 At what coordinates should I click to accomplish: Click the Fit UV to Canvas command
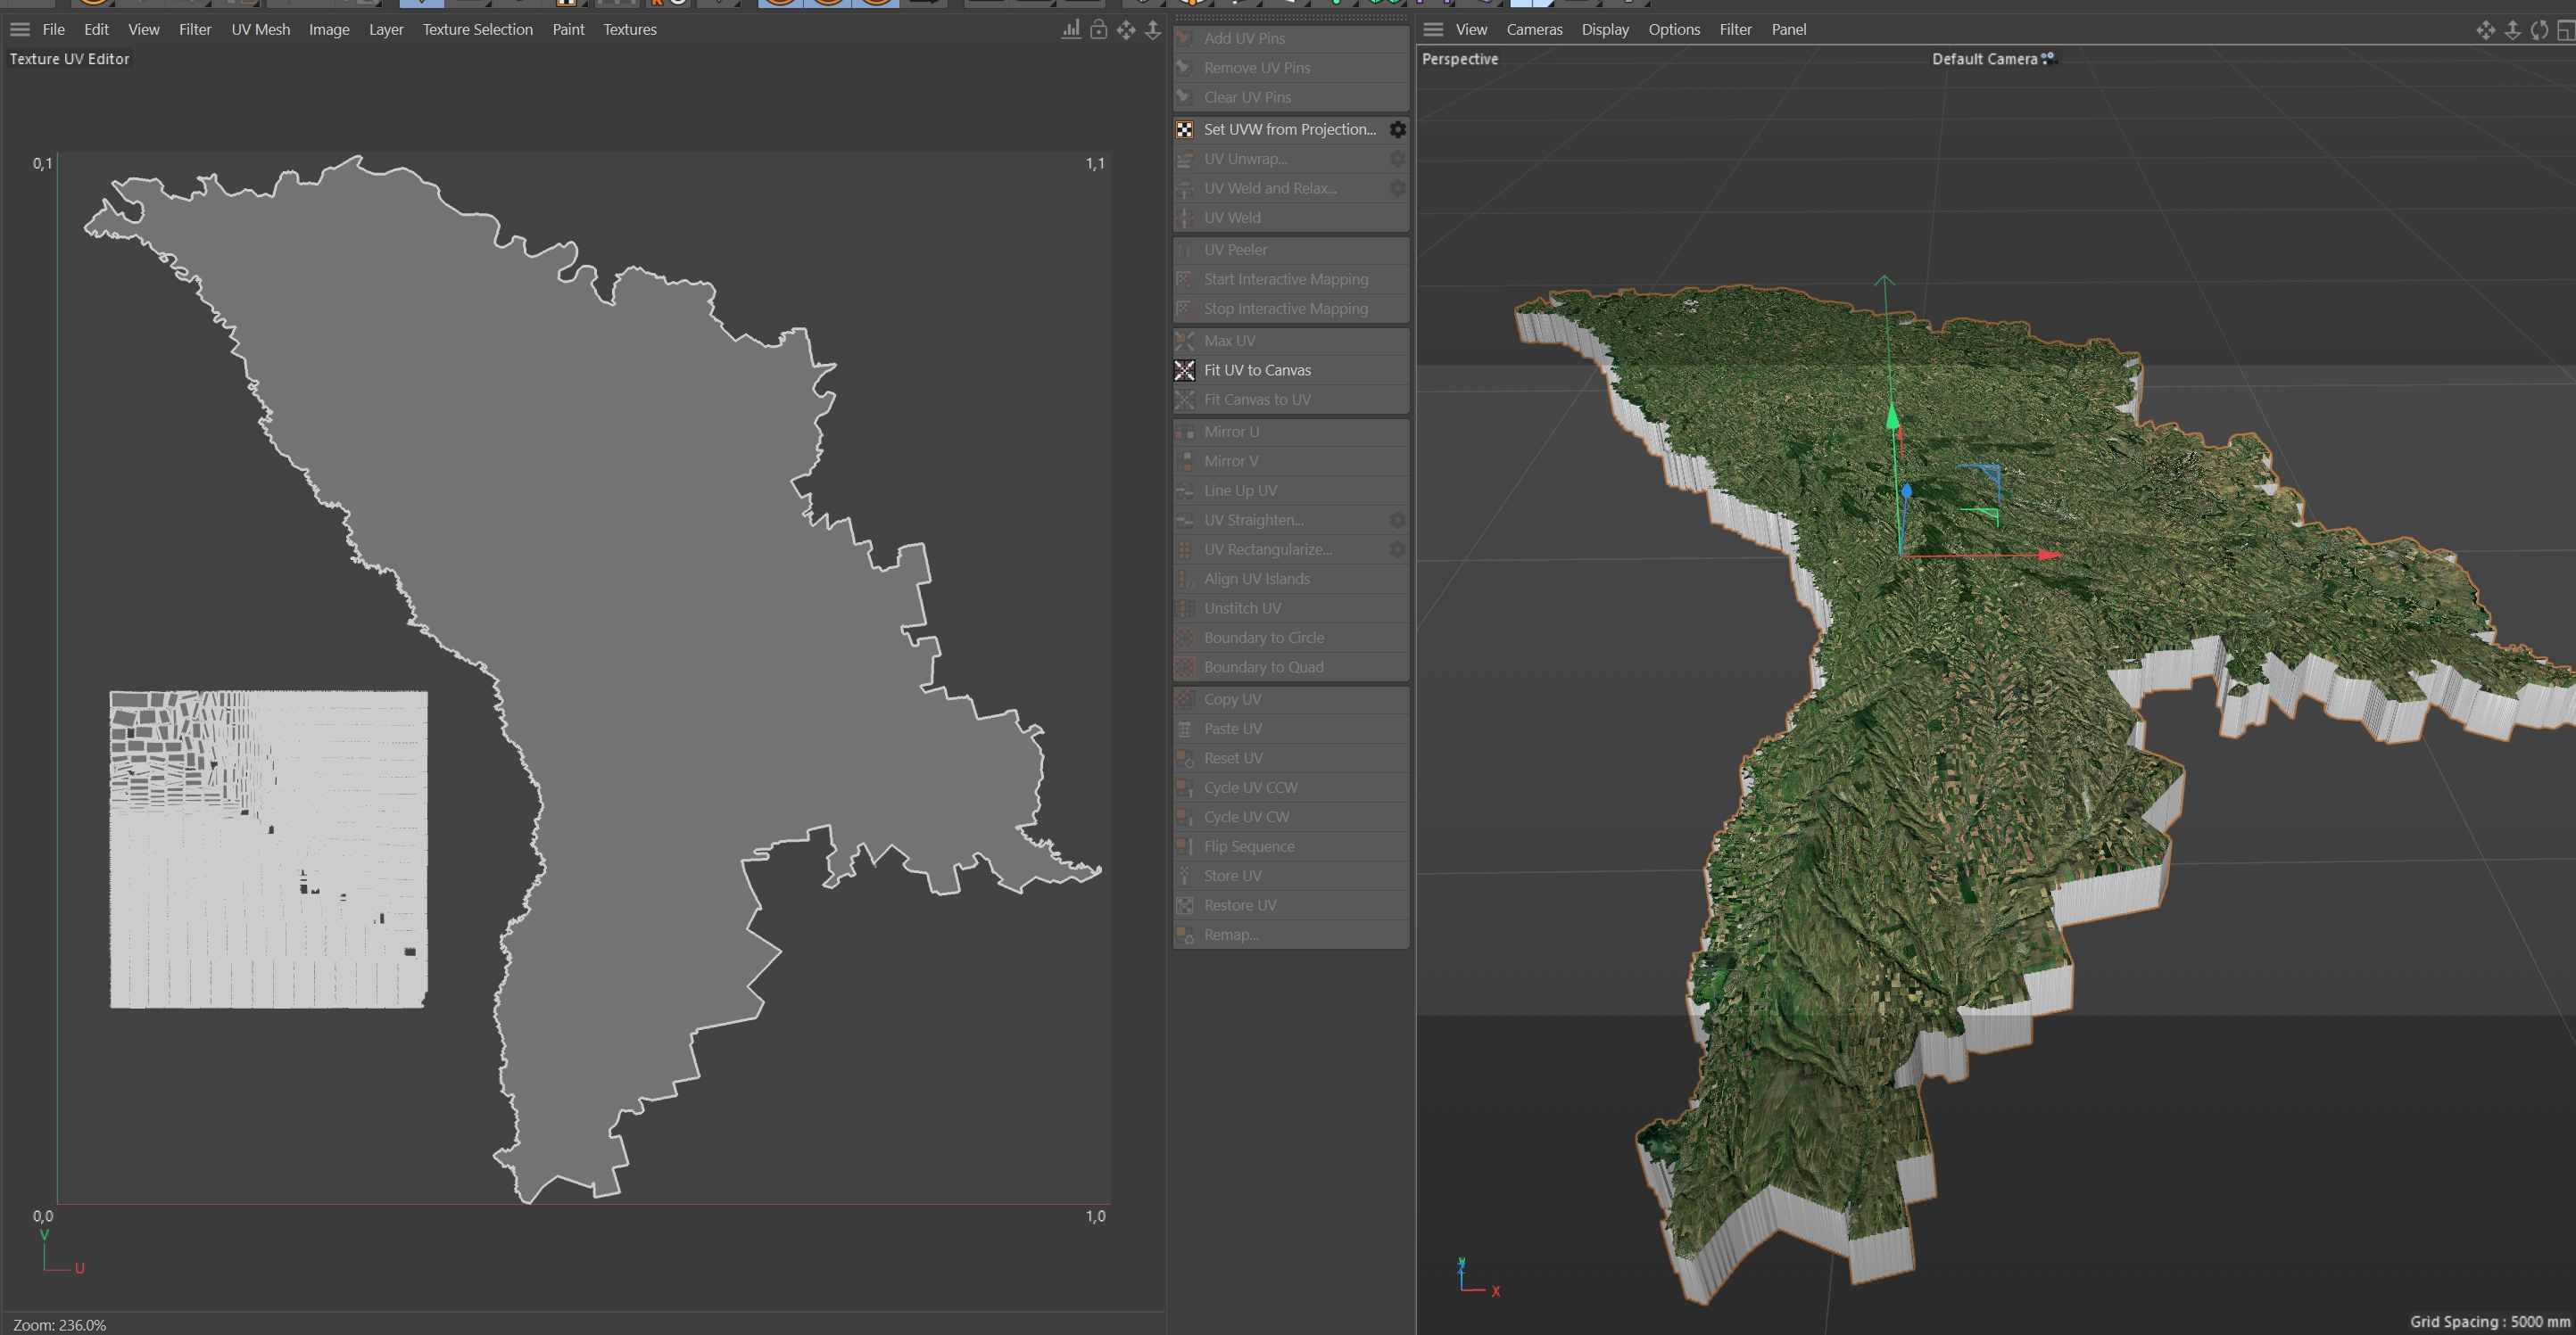(1257, 371)
